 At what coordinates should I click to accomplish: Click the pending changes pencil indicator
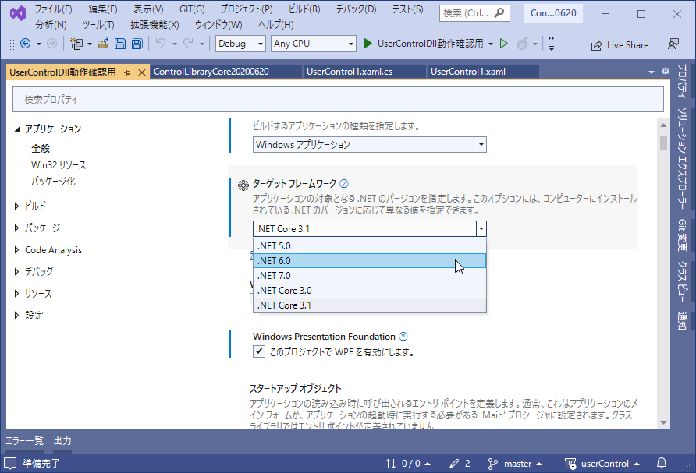460,464
